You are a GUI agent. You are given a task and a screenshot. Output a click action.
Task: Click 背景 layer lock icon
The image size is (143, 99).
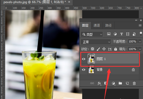[x=133, y=70]
